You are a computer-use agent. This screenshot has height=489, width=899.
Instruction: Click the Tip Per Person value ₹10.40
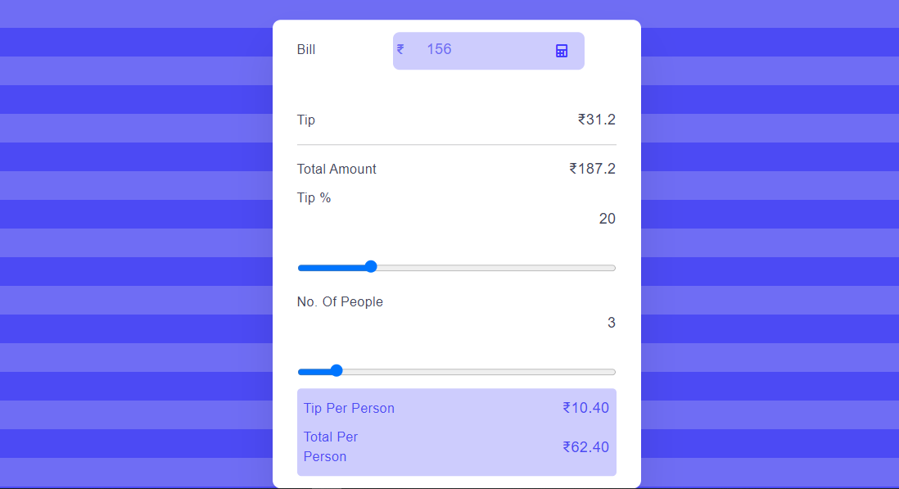coord(585,408)
